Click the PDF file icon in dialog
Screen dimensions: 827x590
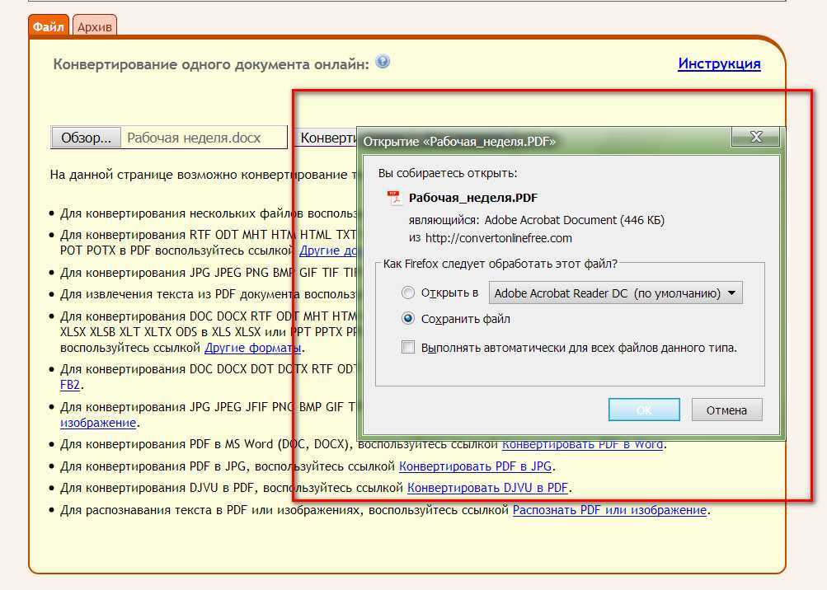tap(394, 198)
